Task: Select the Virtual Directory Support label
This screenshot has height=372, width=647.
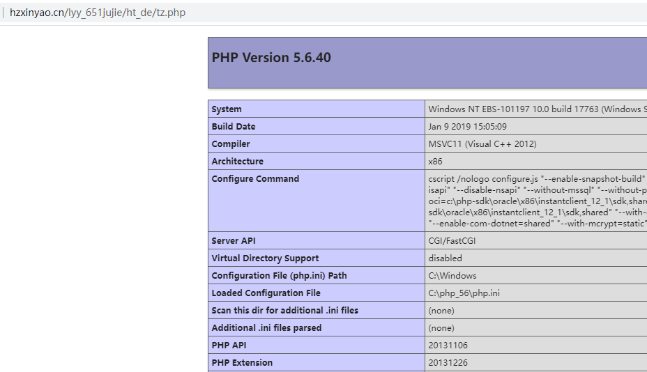Action: (265, 258)
